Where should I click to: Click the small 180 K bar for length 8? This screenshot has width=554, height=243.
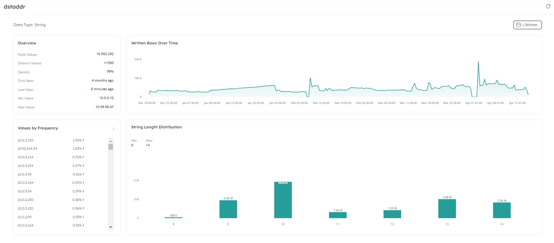point(173,218)
